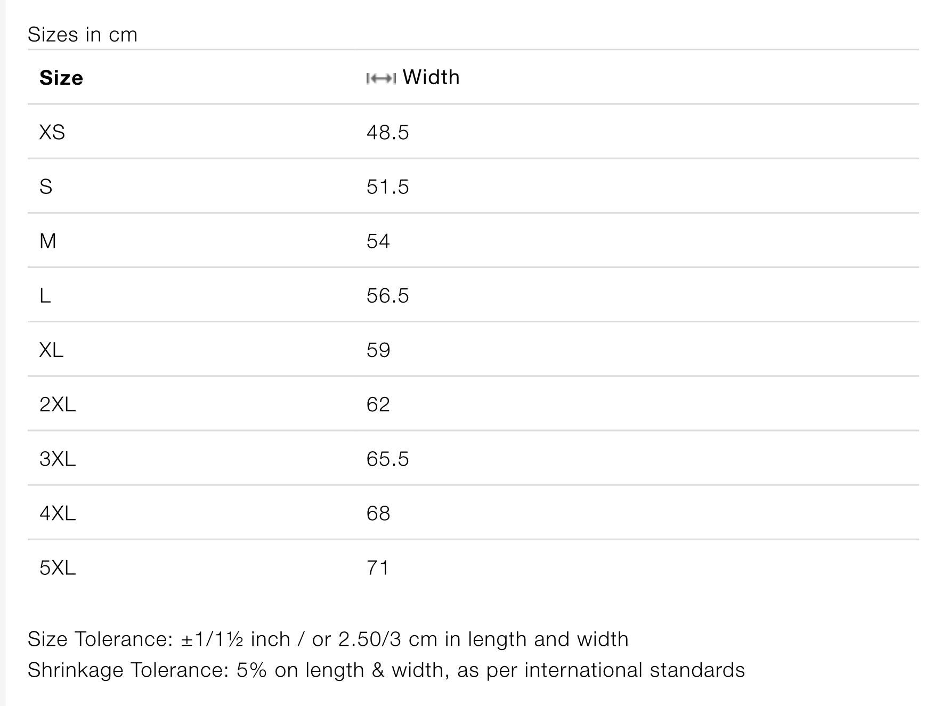
Task: Choose the M size row label
Action: (48, 241)
